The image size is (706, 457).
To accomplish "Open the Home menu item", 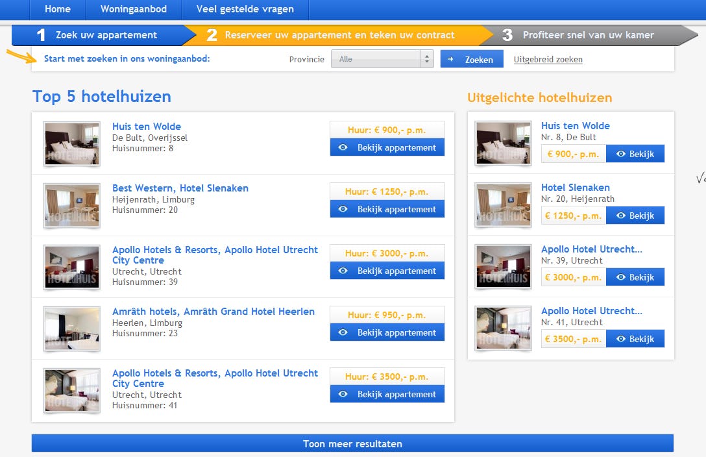I will point(58,9).
